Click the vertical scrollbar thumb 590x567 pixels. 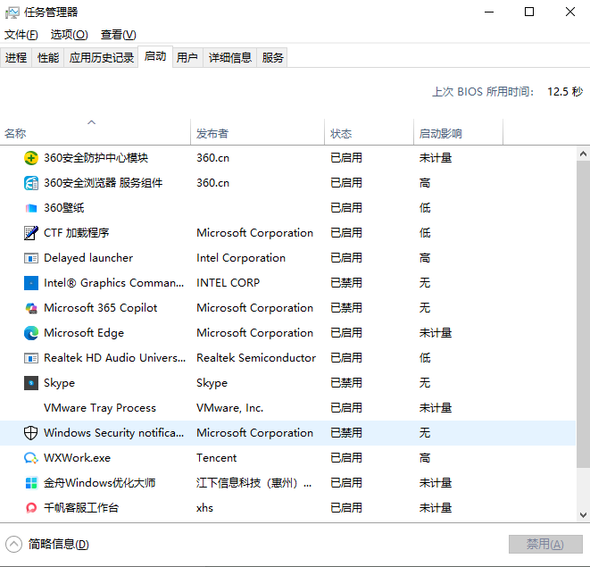[x=583, y=314]
